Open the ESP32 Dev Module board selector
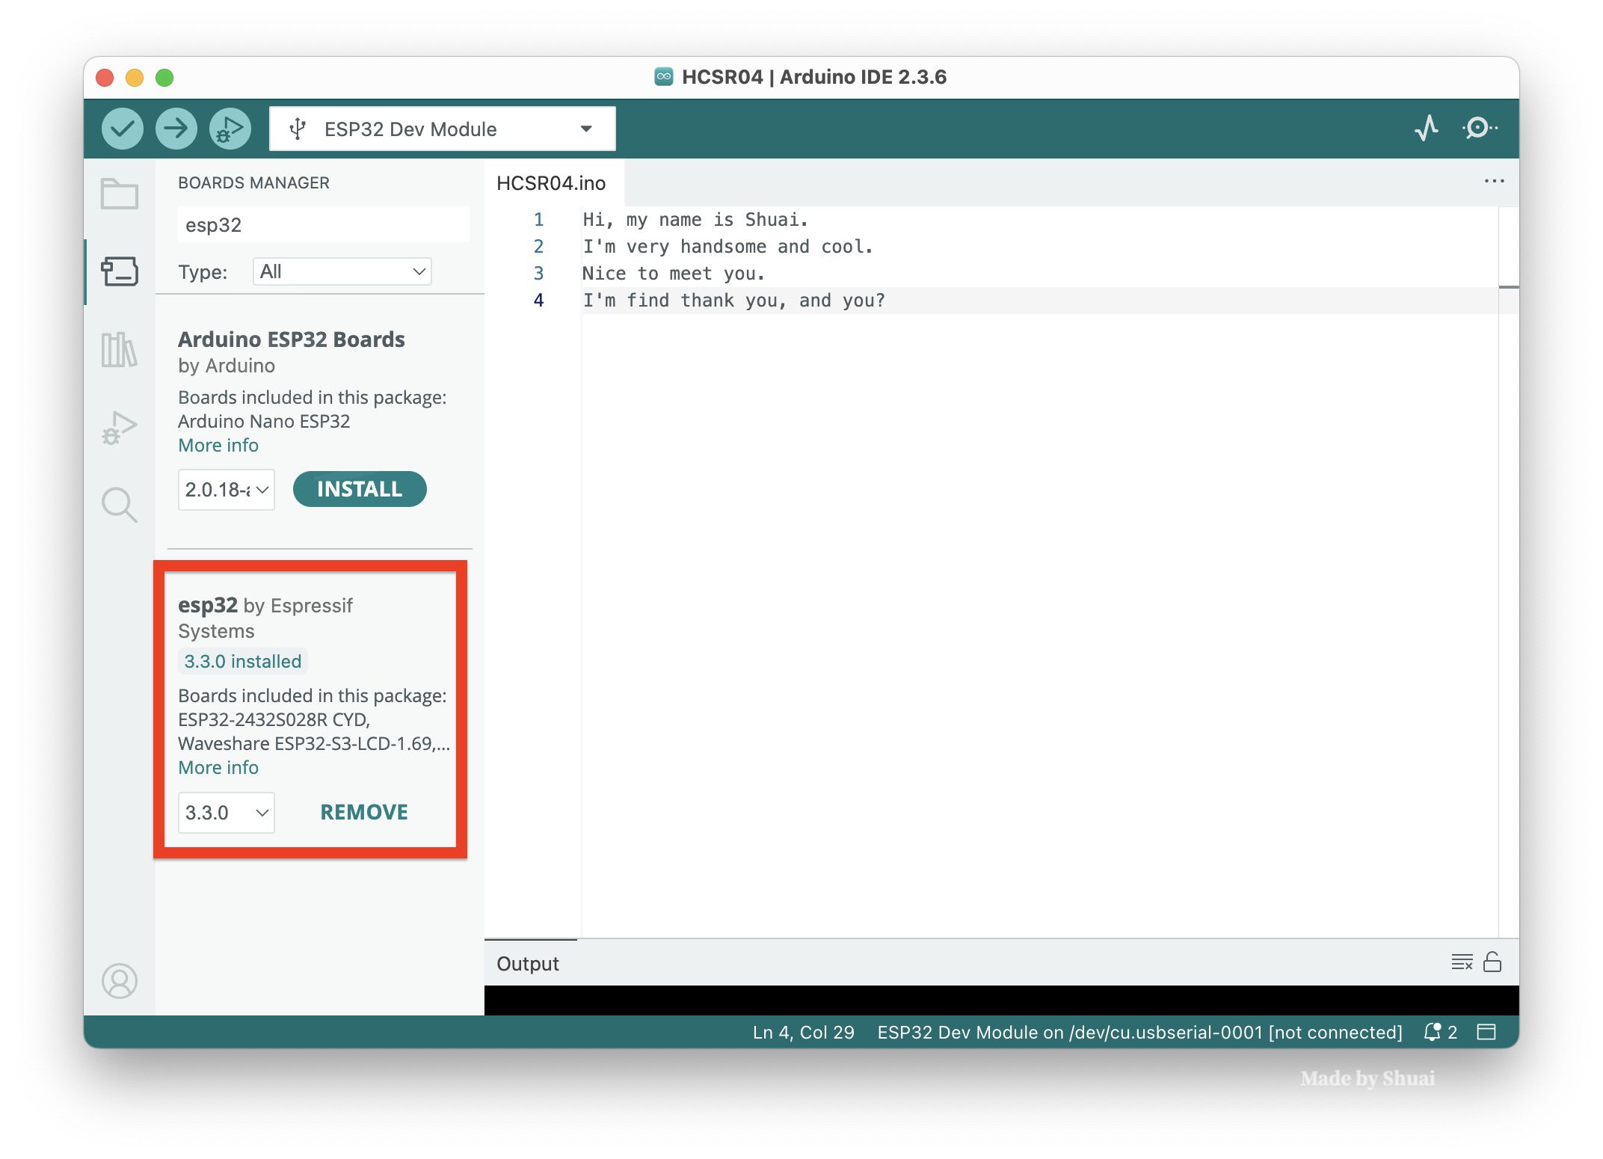 pyautogui.click(x=442, y=129)
